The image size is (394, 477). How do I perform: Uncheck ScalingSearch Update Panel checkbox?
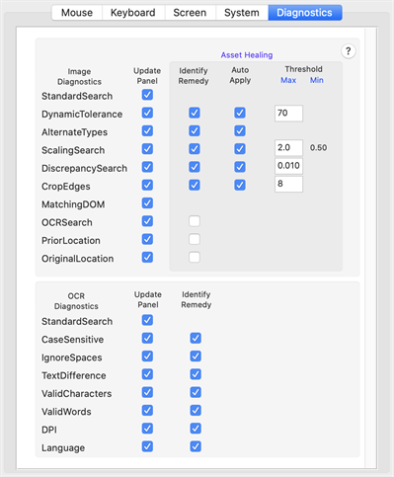pos(147,149)
